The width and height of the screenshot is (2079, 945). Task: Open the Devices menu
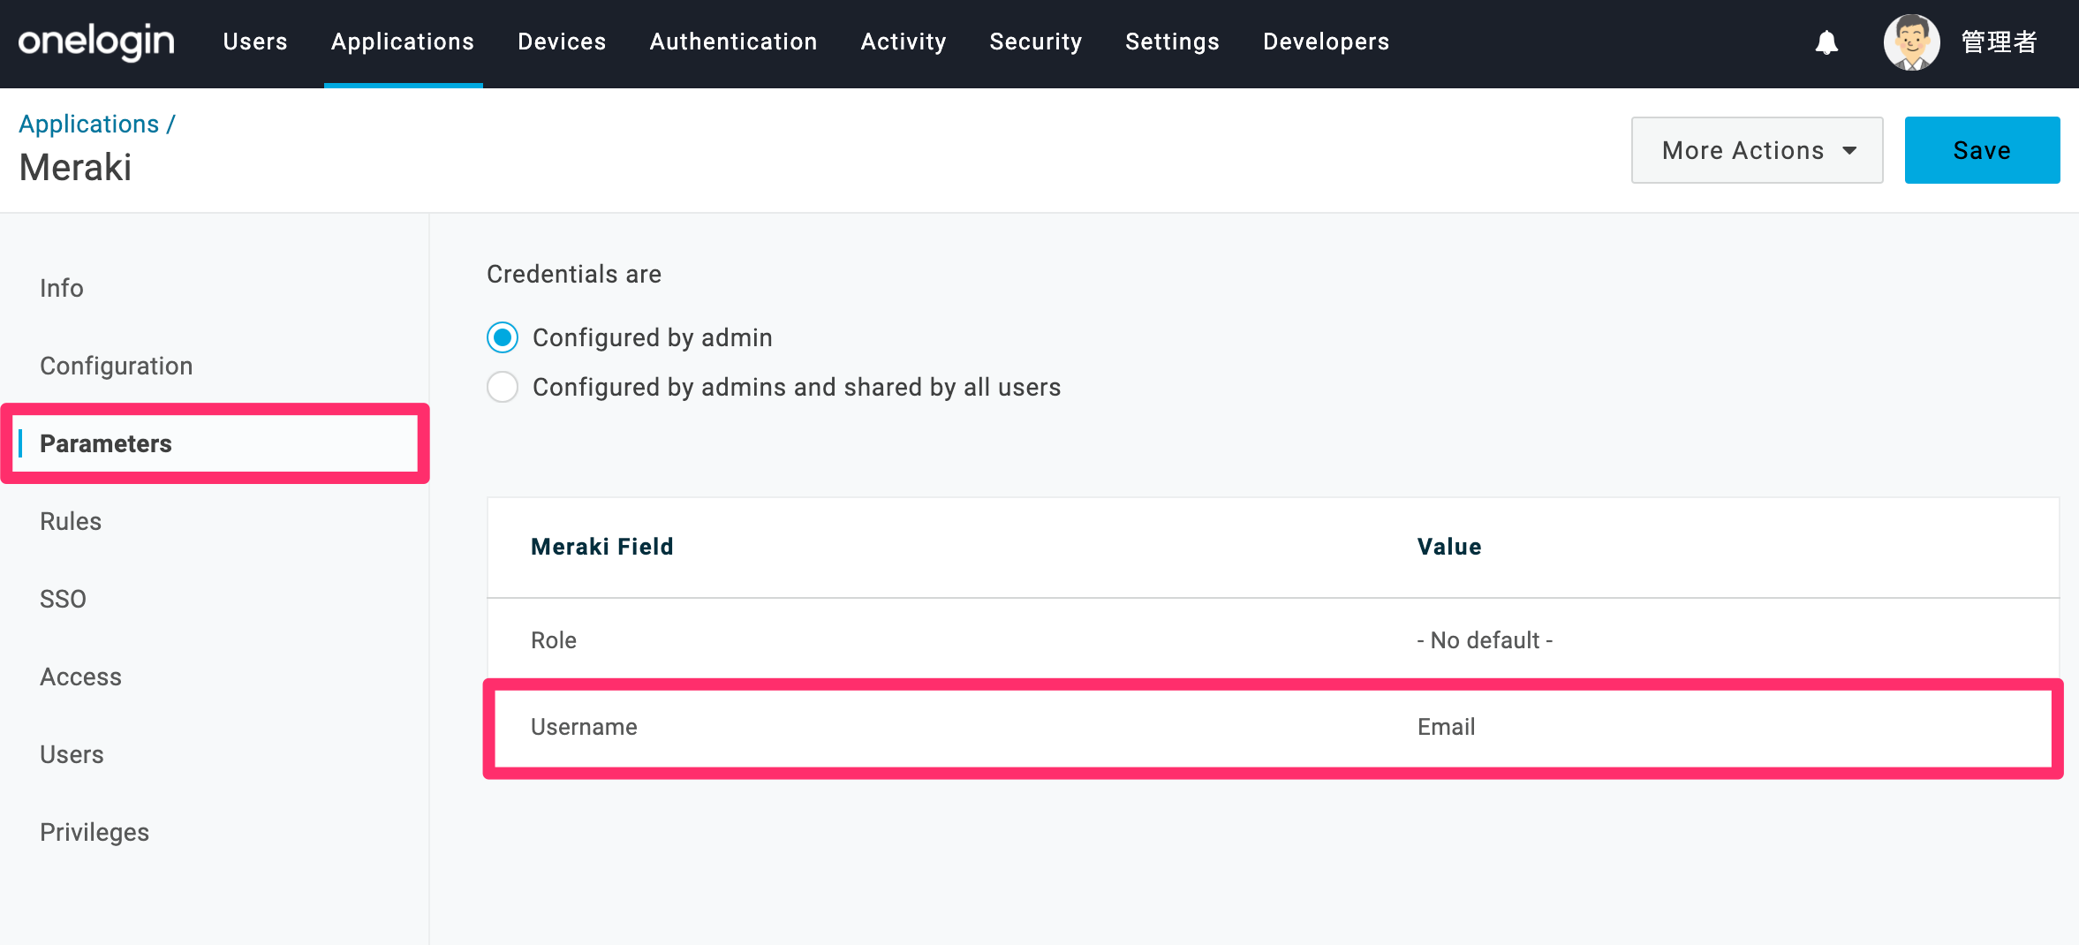pos(562,42)
